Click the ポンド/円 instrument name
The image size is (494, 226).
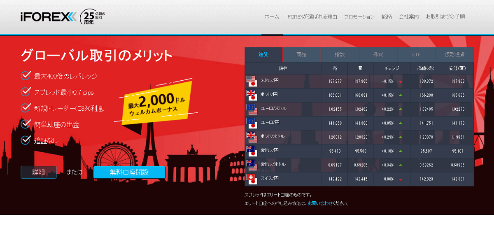(x=270, y=95)
